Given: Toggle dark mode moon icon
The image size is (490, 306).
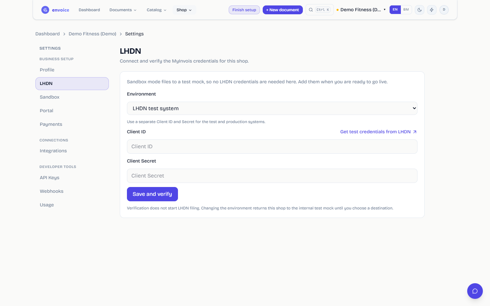Looking at the screenshot, I should (x=420, y=10).
